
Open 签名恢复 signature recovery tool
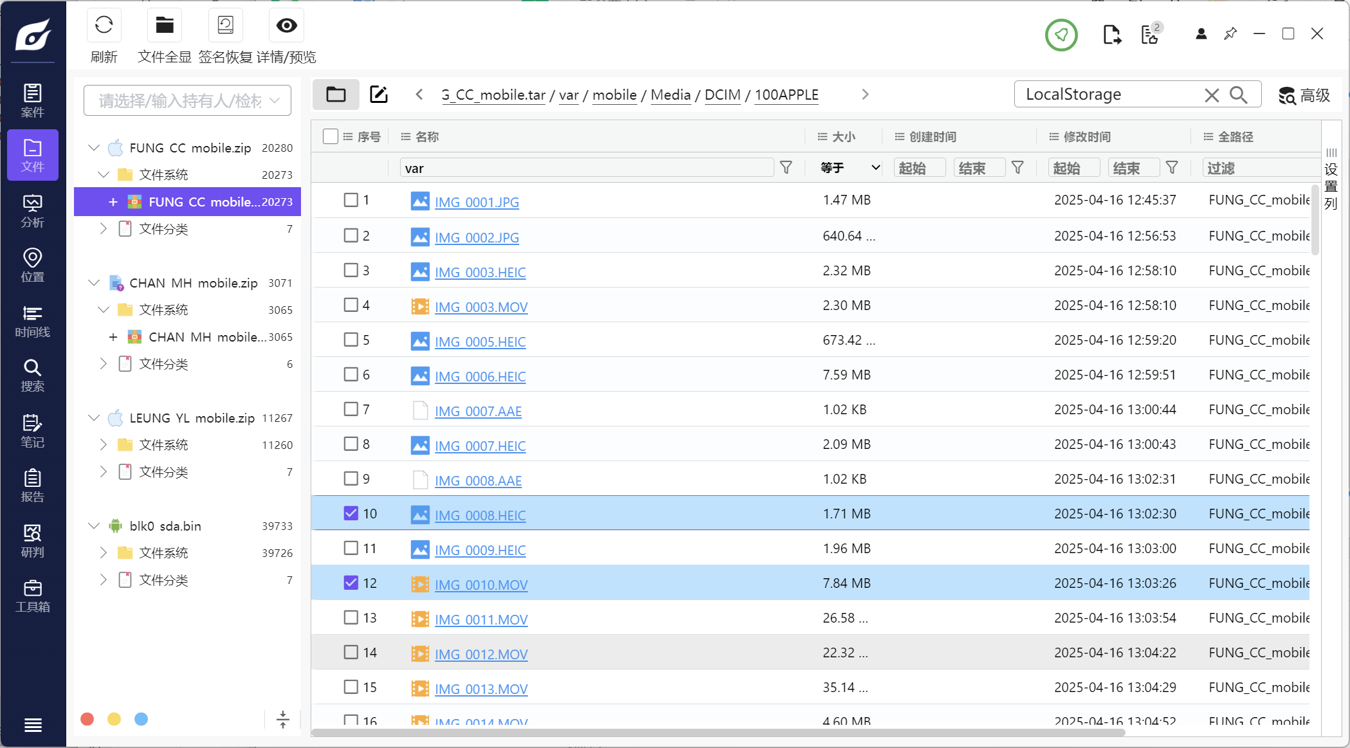[225, 26]
